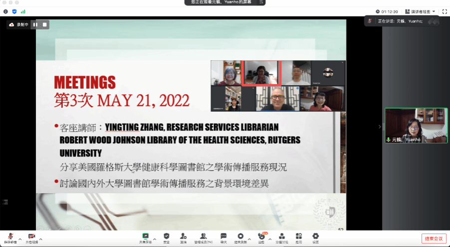Pause the cloud recording
The image size is (450, 247).
click(35, 24)
